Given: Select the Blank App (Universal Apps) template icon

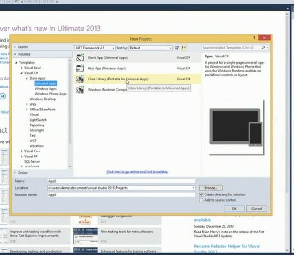Looking at the screenshot, I should (80, 57).
